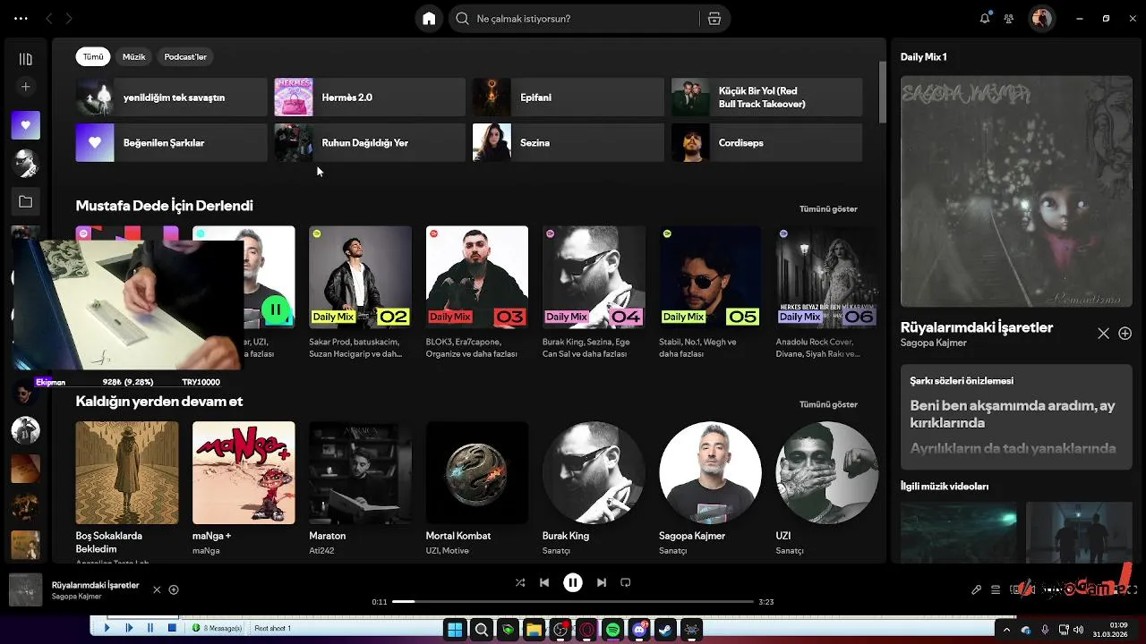Dismiss song via X in bottom bar
Screen dimensions: 1146x644
point(157,589)
